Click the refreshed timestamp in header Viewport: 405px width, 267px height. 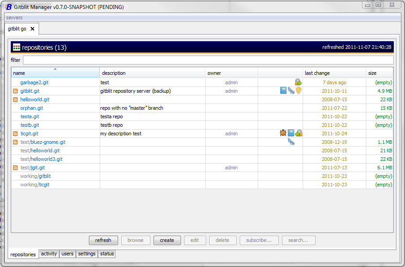point(357,47)
